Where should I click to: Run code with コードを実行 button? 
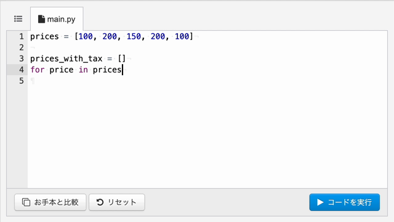click(345, 202)
